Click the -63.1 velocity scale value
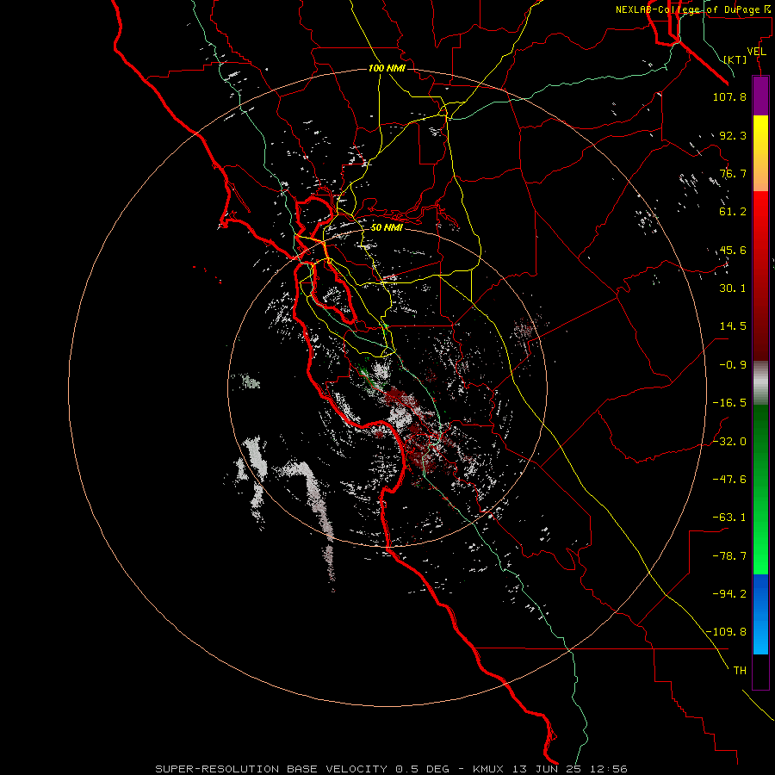The height and width of the screenshot is (775, 775). click(x=729, y=518)
